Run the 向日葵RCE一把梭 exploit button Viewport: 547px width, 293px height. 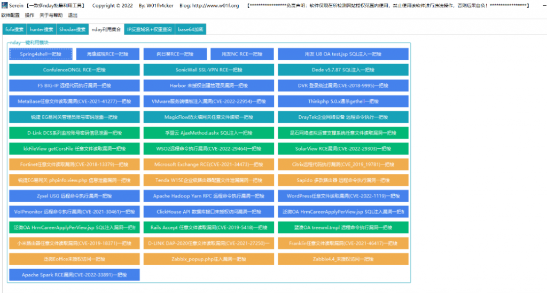pos(175,54)
